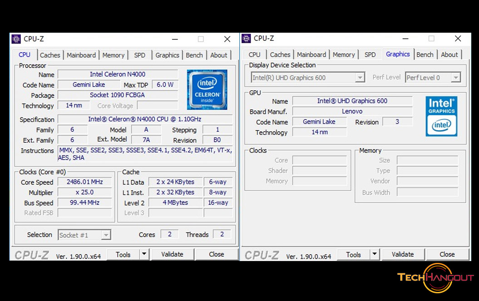Maximize the left CPU-Z window
This screenshot has height=301, width=479.
tap(201, 39)
